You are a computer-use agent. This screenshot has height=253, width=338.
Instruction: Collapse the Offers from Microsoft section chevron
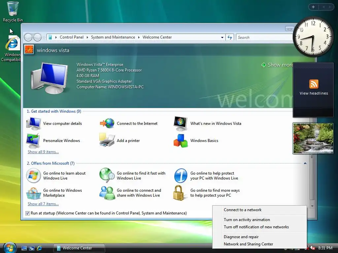pos(305,163)
